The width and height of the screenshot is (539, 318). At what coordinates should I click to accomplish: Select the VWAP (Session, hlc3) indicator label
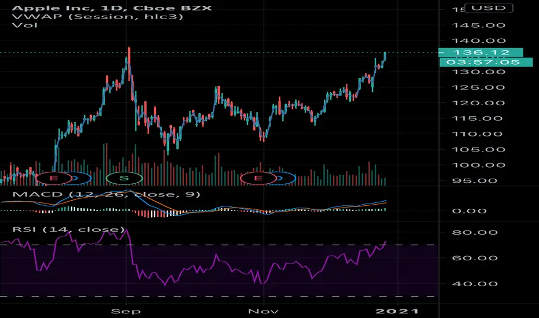[x=97, y=17]
